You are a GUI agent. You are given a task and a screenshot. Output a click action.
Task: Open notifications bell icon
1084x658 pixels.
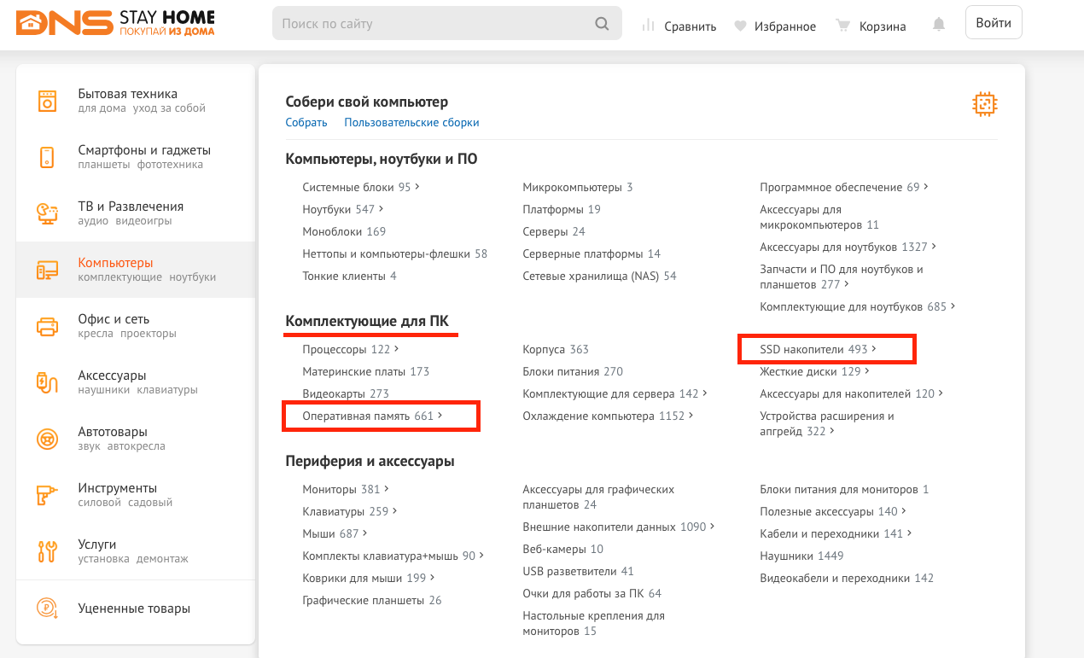939,25
